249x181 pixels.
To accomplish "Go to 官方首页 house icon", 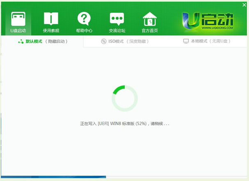I will pos(150,19).
